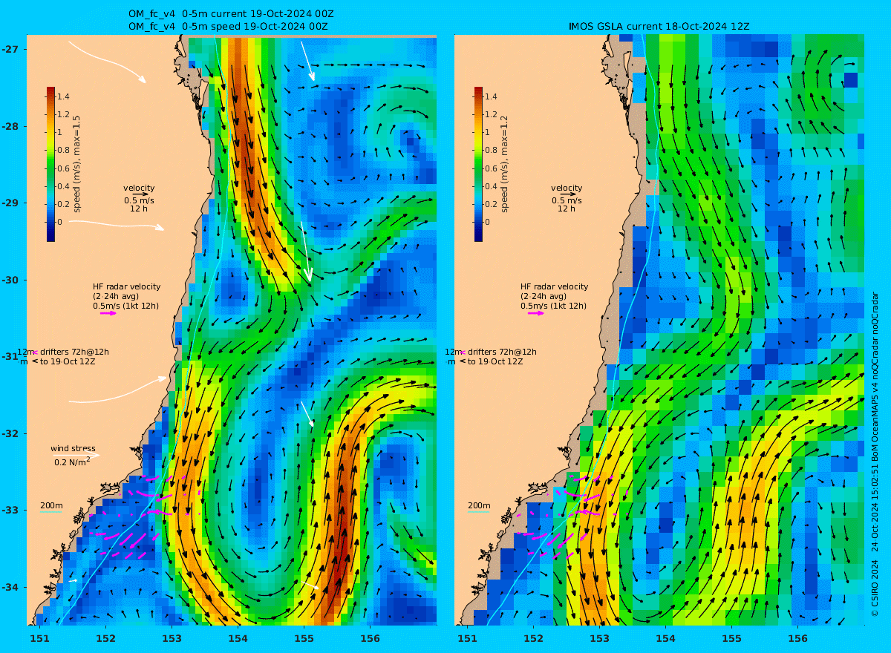Click 'HF radar velocity' text in the right panel
The width and height of the screenshot is (891, 653).
[x=554, y=286]
